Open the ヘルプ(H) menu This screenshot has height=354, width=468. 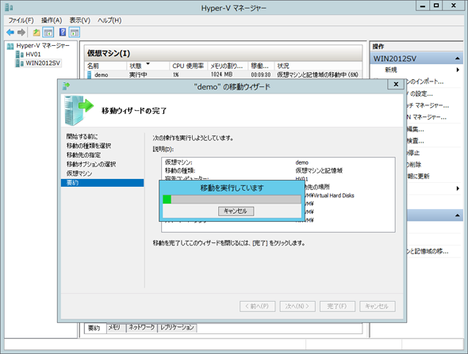(109, 21)
